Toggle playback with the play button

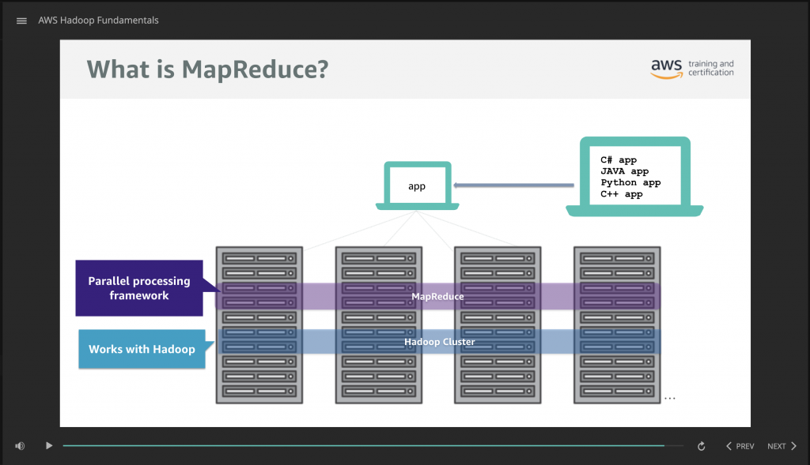tap(48, 445)
